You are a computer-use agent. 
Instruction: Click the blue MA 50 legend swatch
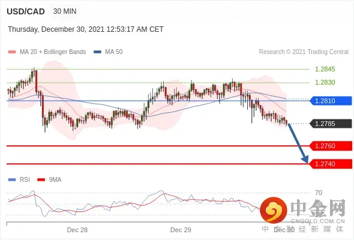pos(97,52)
